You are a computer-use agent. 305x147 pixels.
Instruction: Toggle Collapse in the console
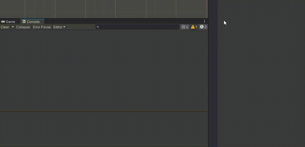[23, 27]
